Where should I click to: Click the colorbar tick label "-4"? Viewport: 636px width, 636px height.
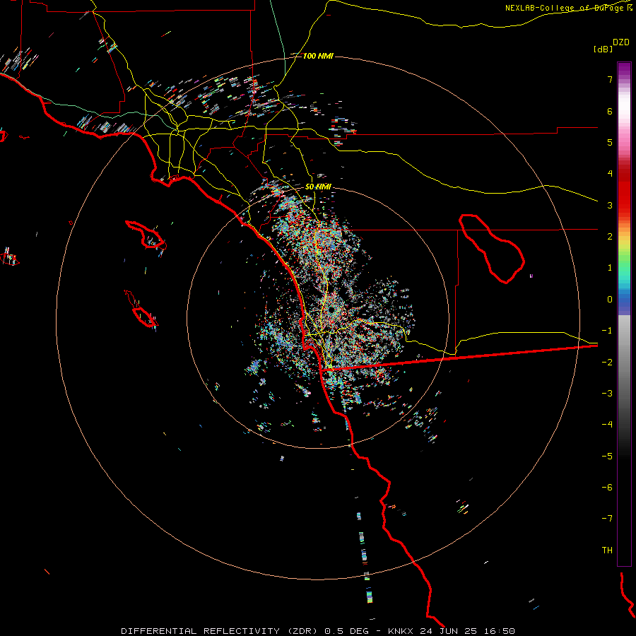607,425
